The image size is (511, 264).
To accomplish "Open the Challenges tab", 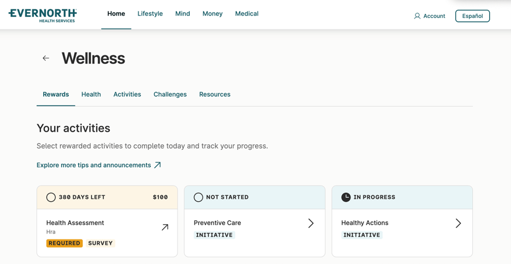I will click(x=170, y=95).
